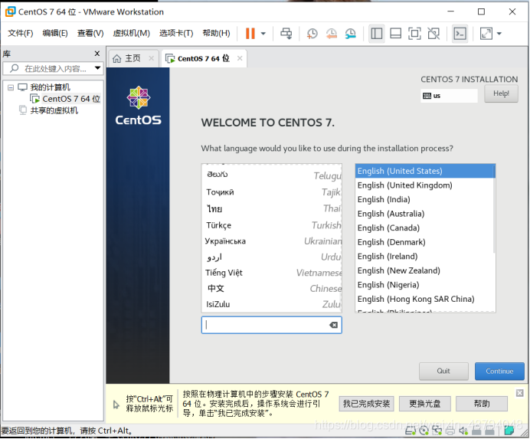Open the 编辑(E) menu

tap(55, 33)
